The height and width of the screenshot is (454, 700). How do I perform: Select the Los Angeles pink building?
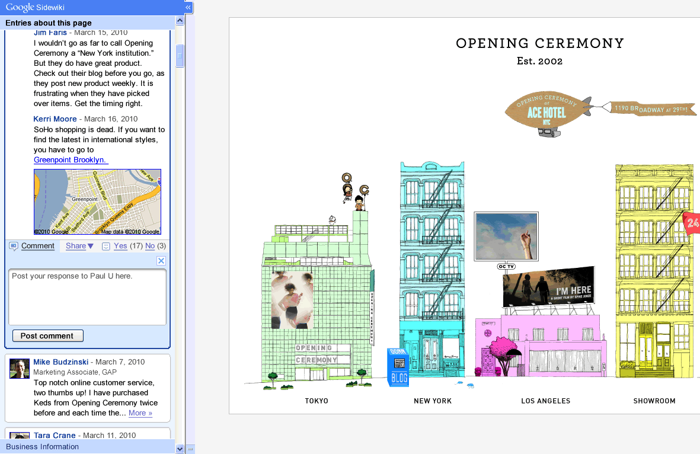click(x=540, y=346)
